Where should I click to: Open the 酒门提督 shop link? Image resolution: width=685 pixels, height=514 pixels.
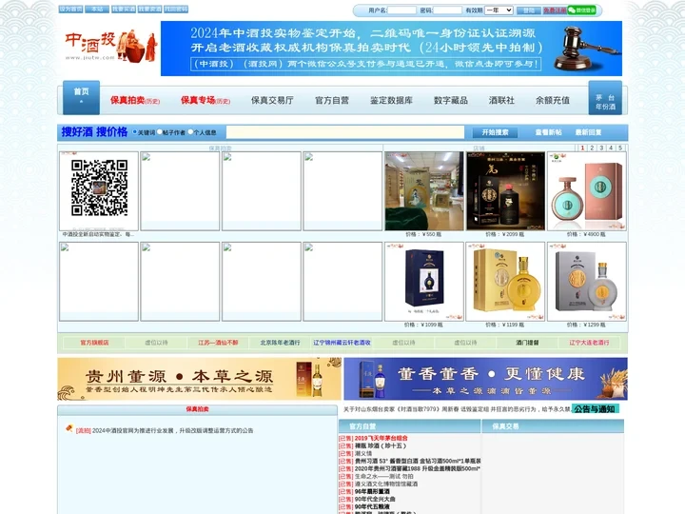(527, 343)
